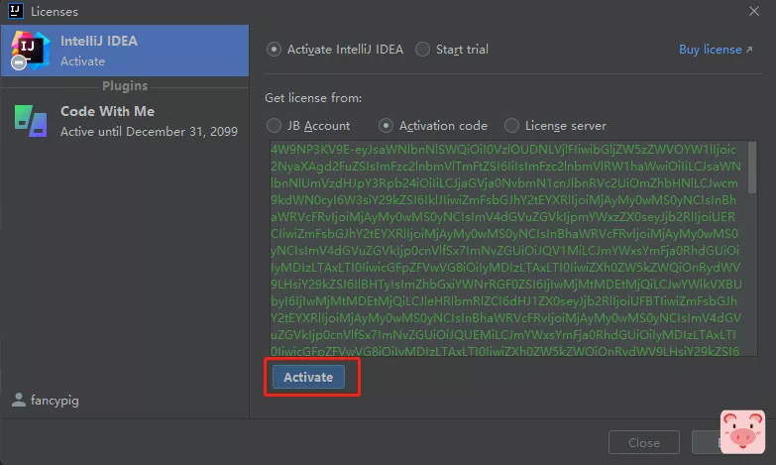Click the Licenses window title text
This screenshot has width=776, height=465.
click(x=55, y=11)
